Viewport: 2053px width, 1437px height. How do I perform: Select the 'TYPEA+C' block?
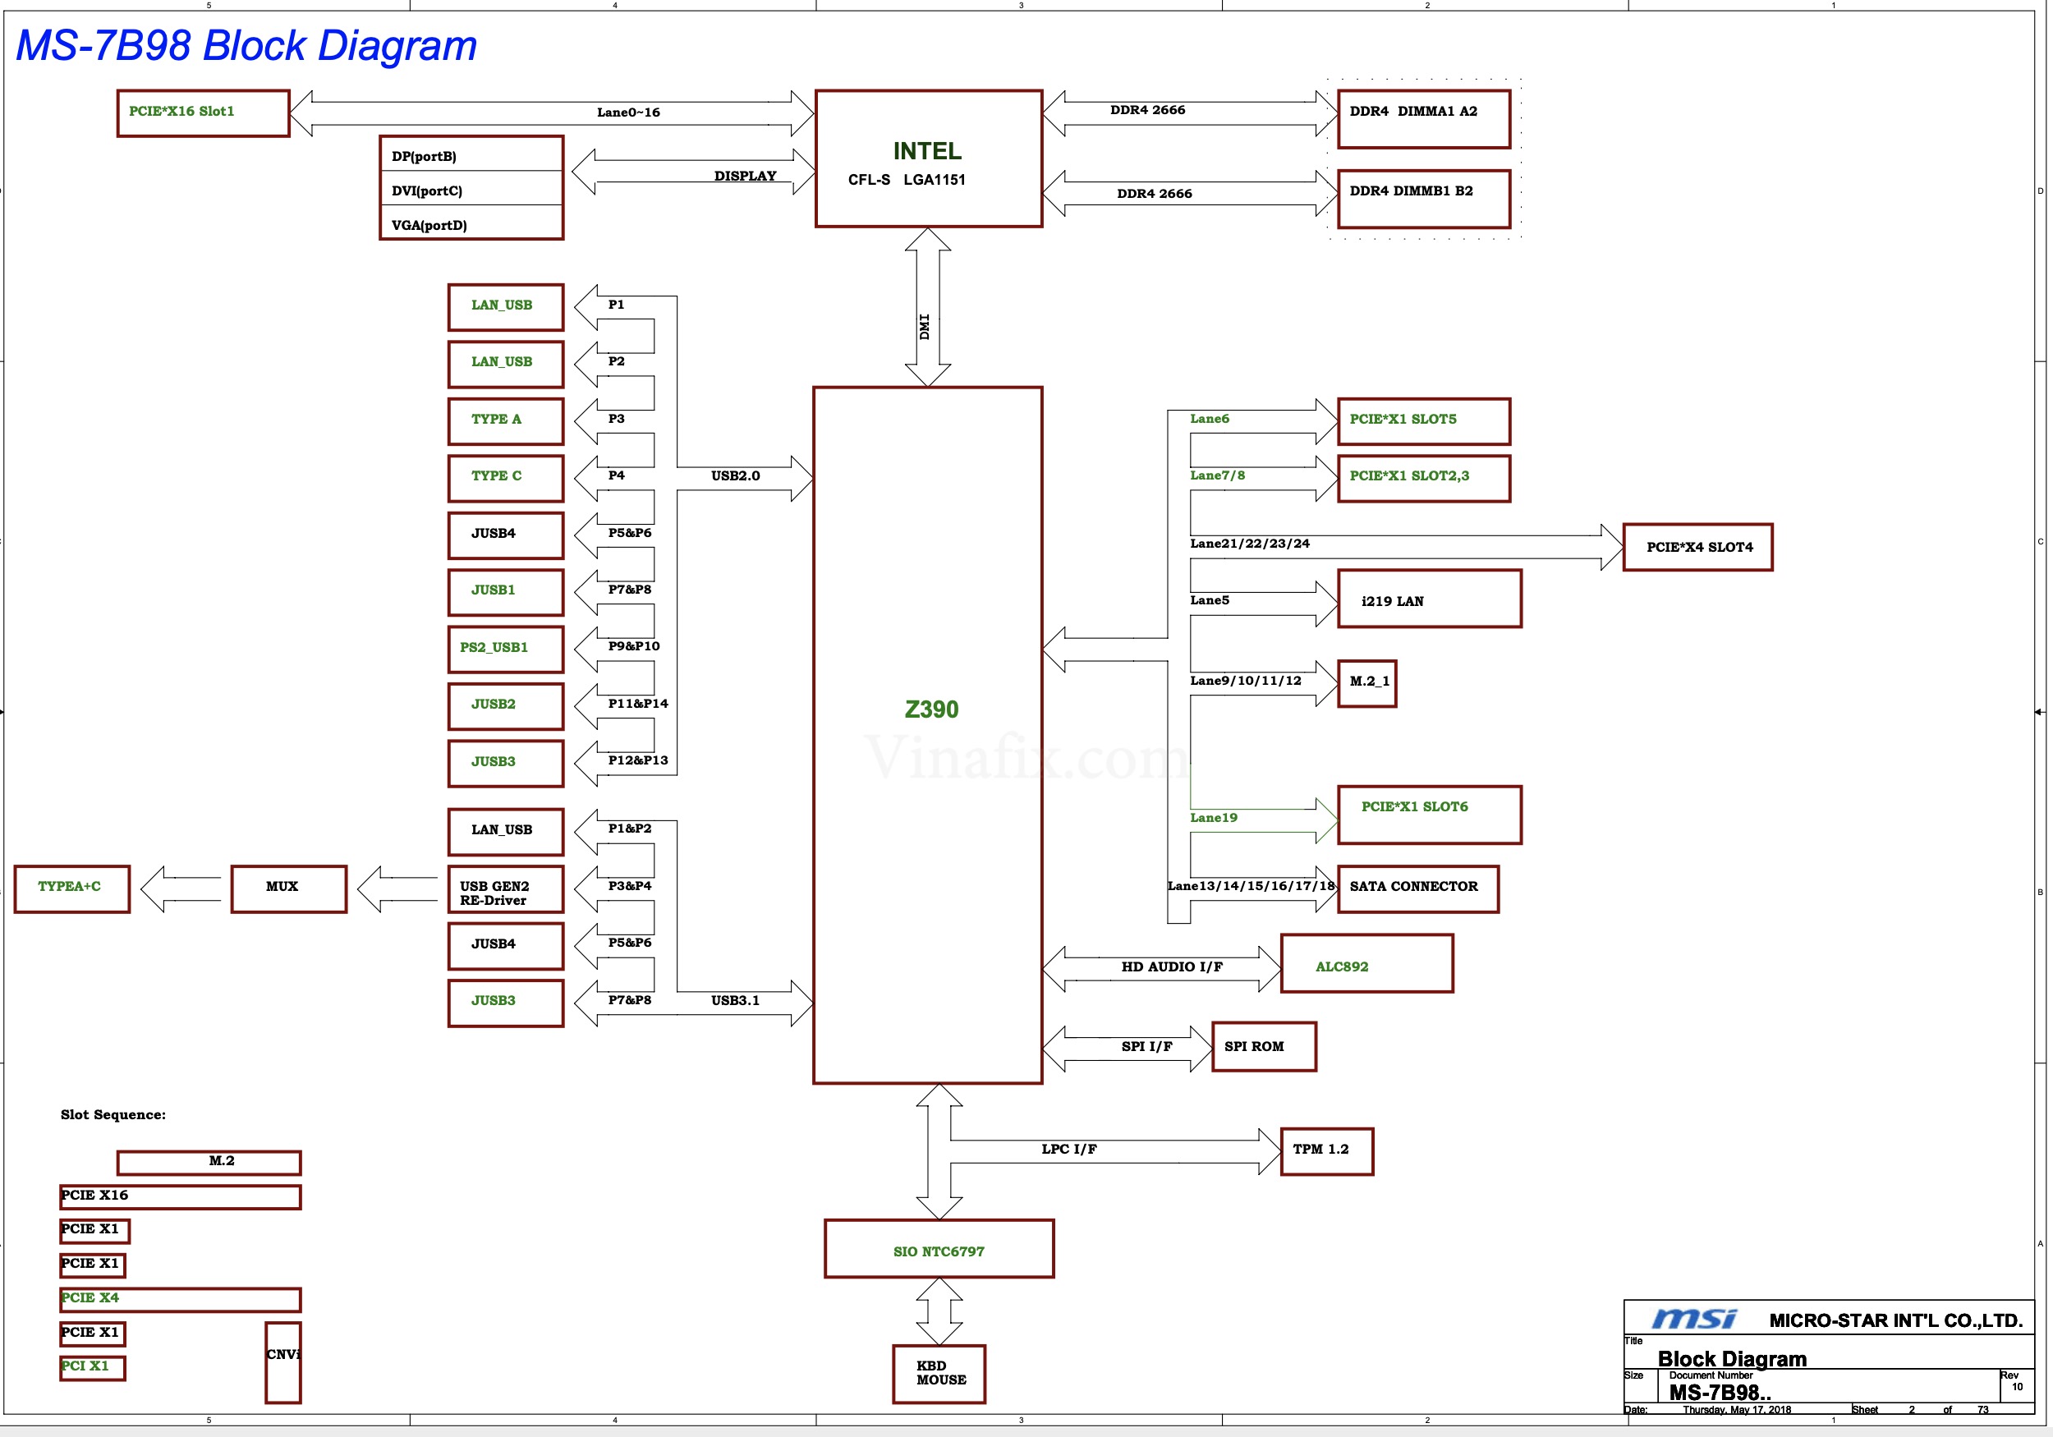coord(71,888)
